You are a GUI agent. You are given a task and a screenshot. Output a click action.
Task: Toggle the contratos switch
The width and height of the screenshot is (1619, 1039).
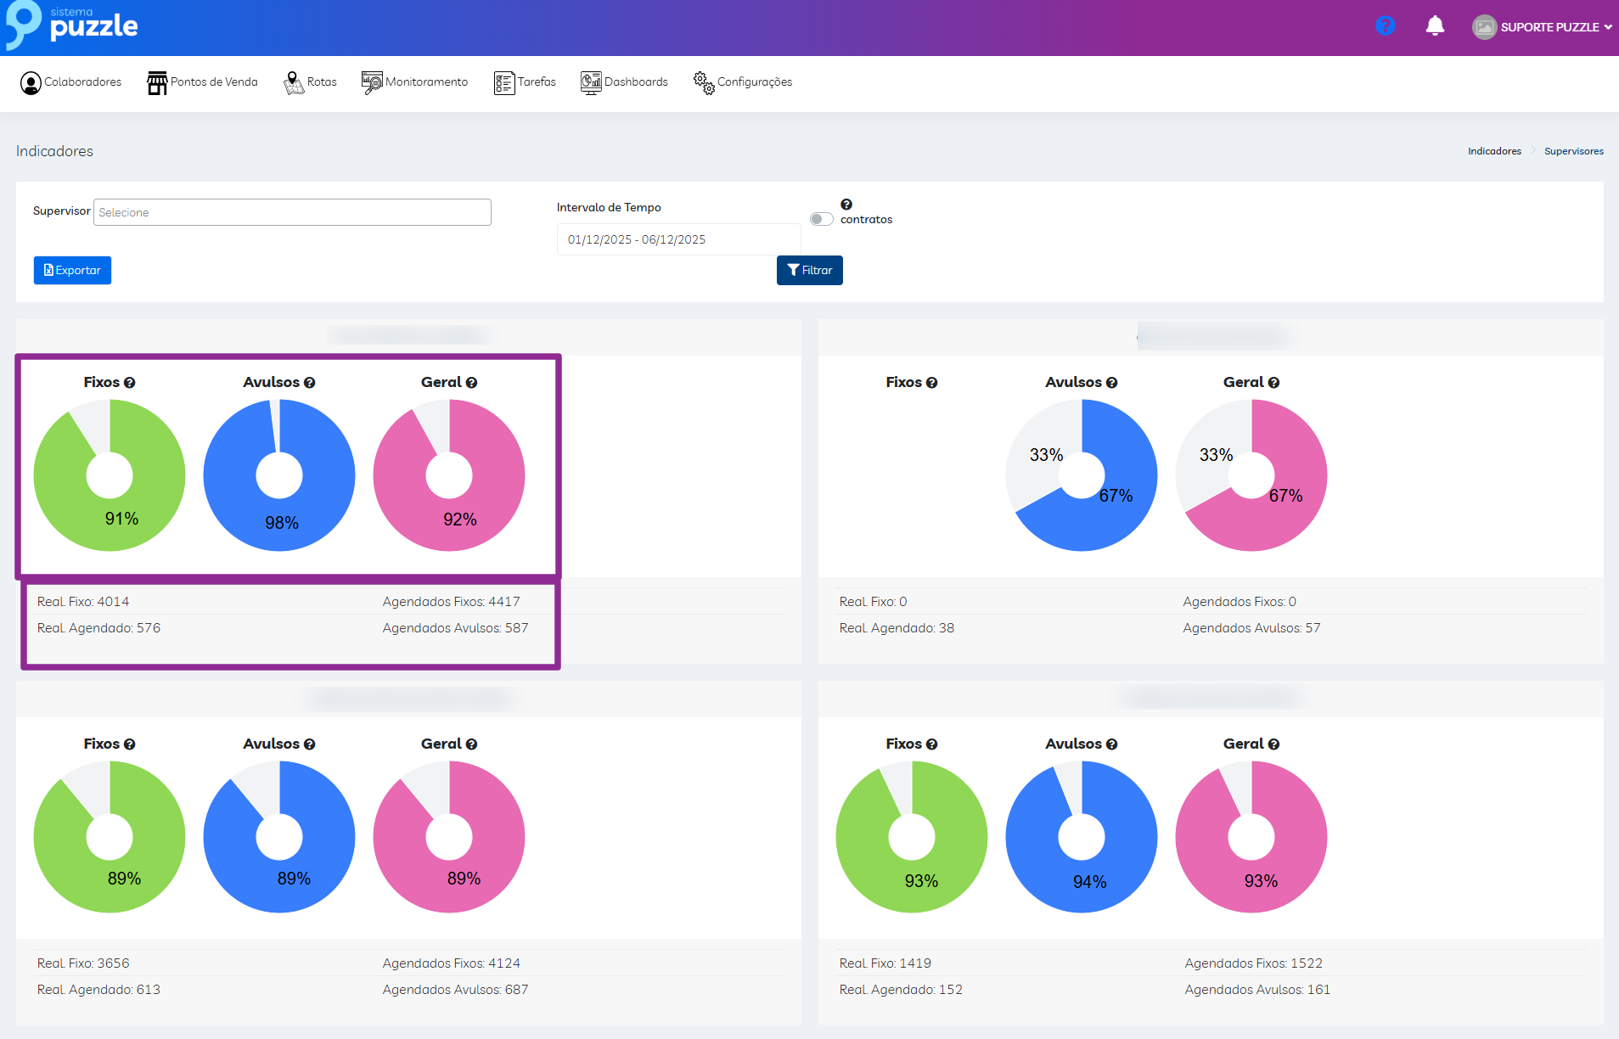(x=820, y=219)
